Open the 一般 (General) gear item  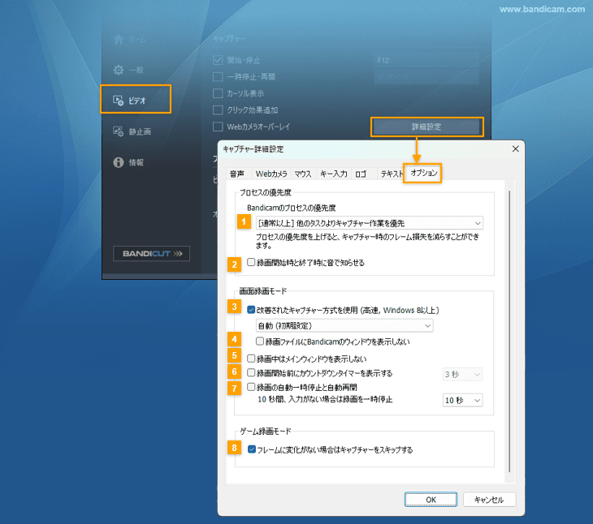(x=128, y=70)
